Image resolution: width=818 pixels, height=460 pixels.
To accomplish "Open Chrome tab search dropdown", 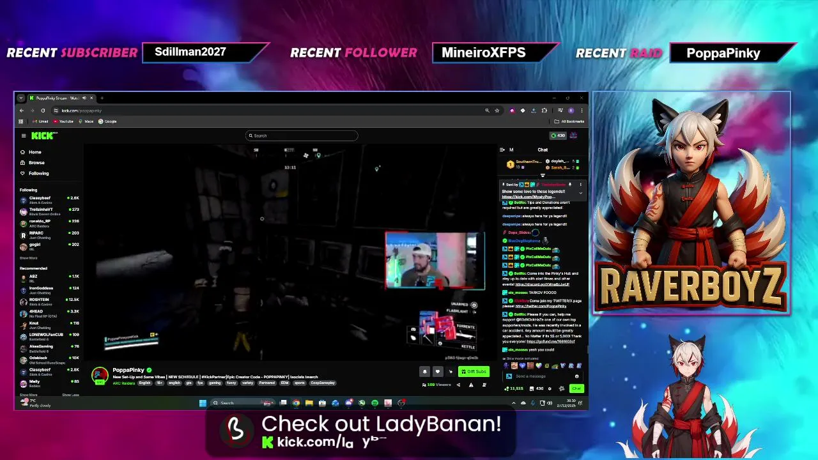I will pyautogui.click(x=21, y=98).
